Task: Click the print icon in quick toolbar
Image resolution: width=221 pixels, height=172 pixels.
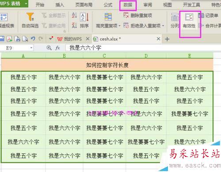Action: tap(17, 39)
